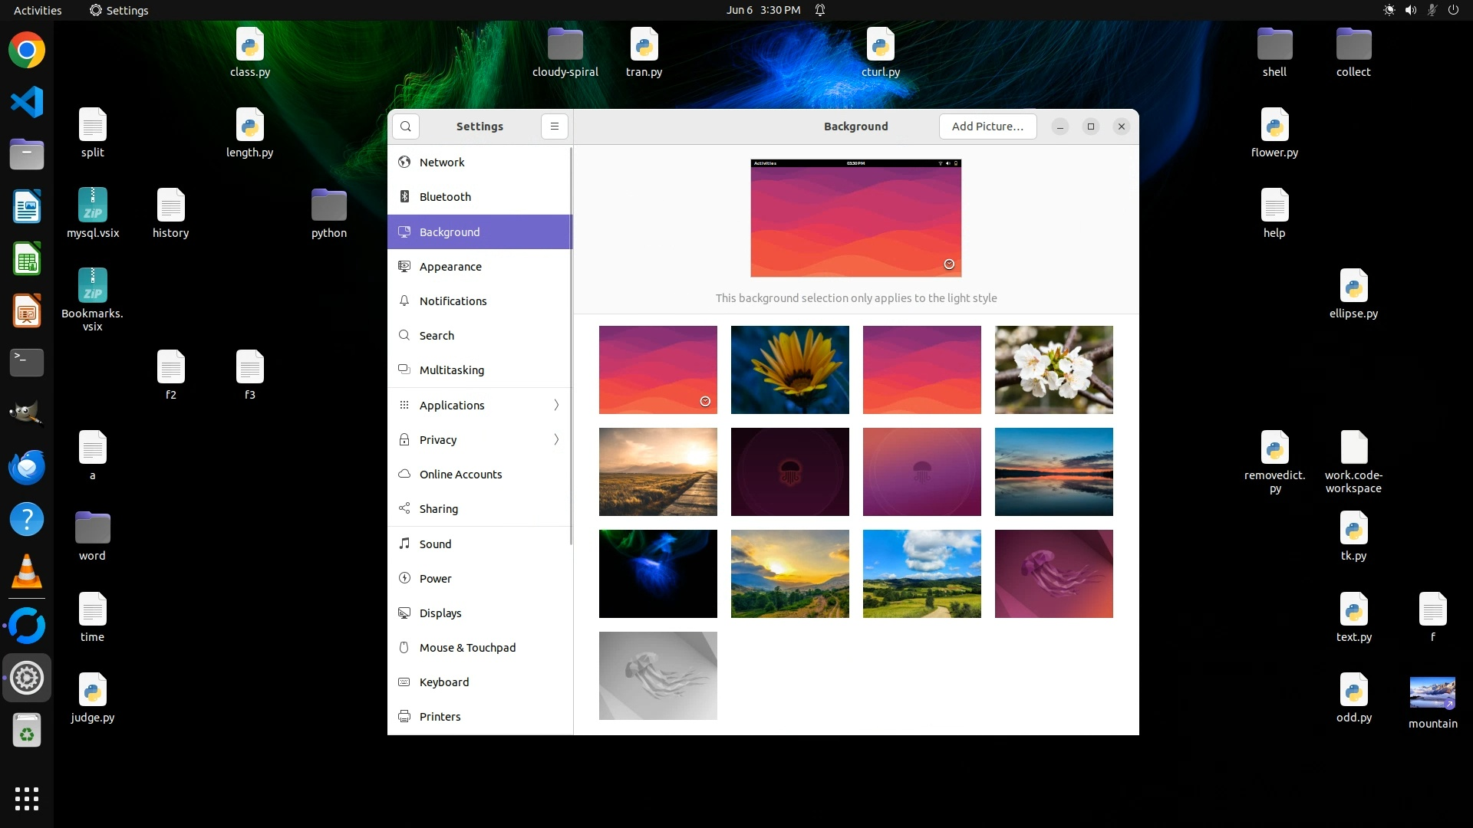Show all applications grid

pos(27,798)
